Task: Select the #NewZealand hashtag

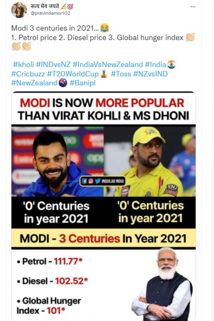Action: 34,83
